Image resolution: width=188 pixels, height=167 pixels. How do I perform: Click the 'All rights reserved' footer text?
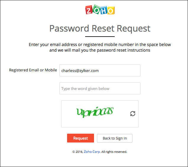tap(114, 152)
